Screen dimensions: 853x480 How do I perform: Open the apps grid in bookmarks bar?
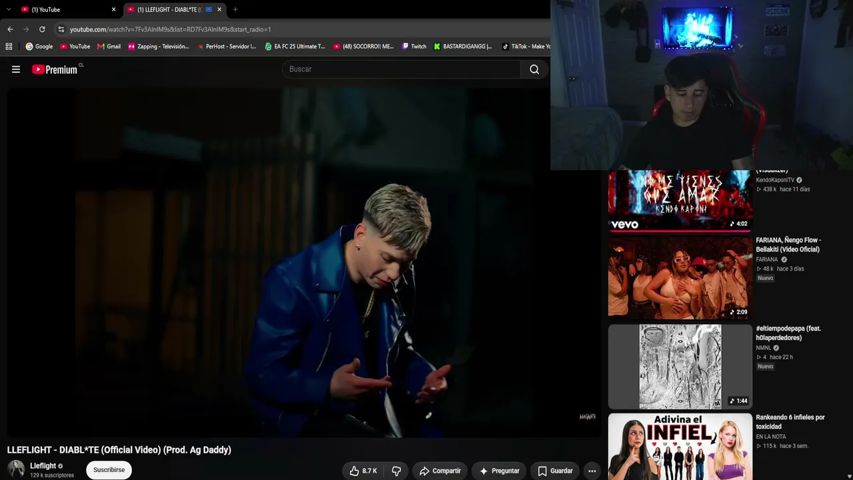[9, 47]
